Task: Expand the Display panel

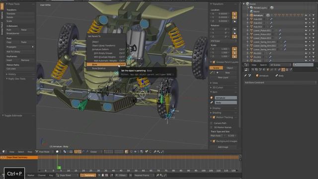Action: (x=211, y=108)
